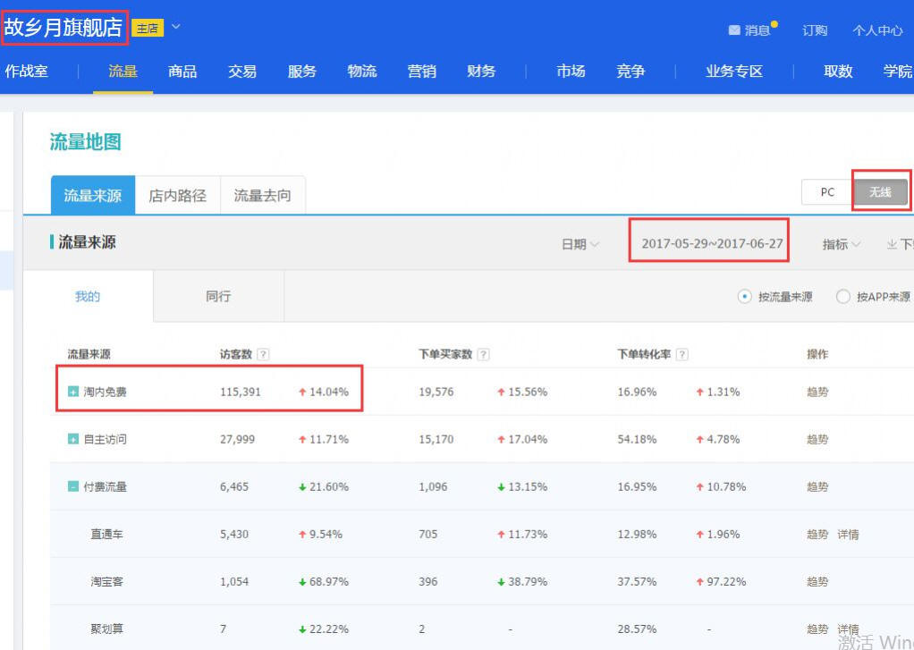Click 详情 for the 聚划算 row
Image resolution: width=914 pixels, height=650 pixels.
tap(848, 629)
